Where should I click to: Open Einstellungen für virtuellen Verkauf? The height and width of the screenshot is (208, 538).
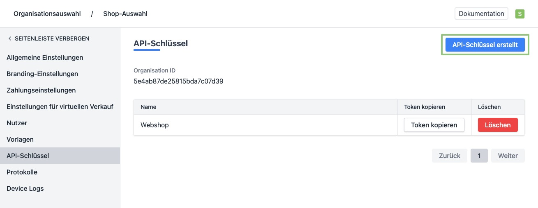[x=60, y=106]
